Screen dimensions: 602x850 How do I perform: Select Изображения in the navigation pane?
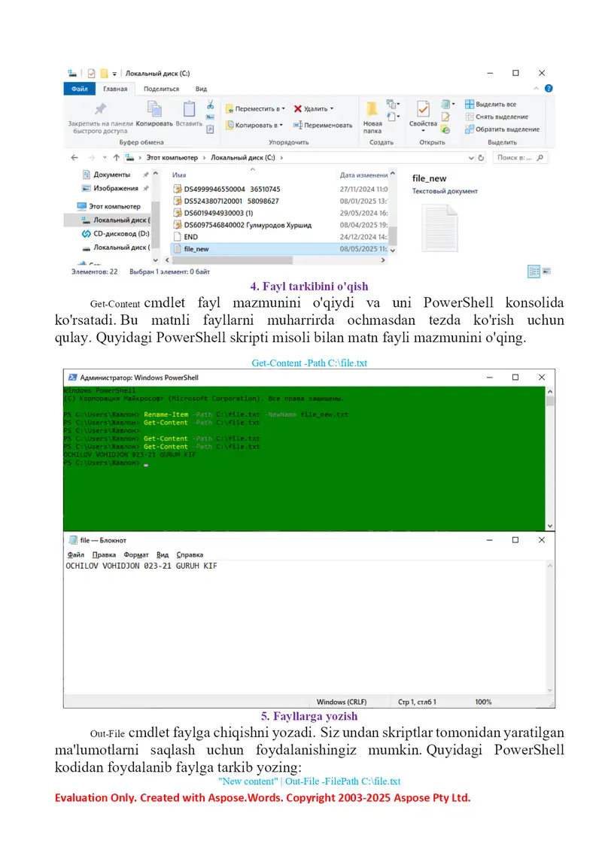click(116, 188)
